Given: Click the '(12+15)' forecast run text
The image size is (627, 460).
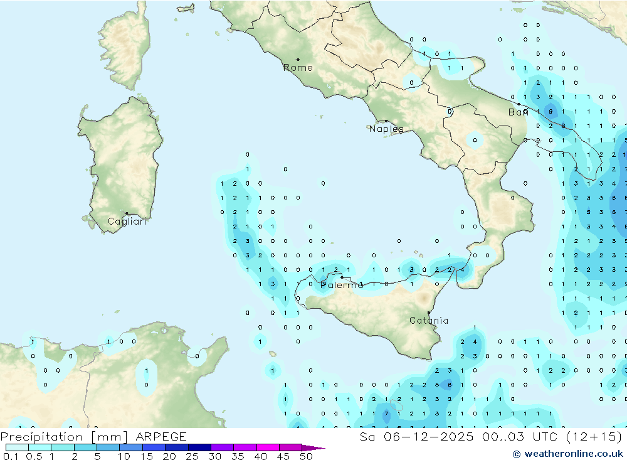Looking at the screenshot, I should tap(594, 436).
